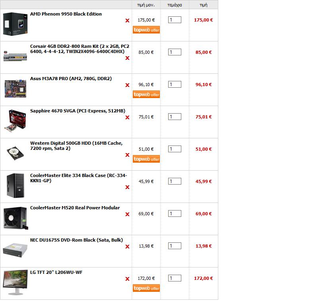
Task: Remove LG TFT 20" monitor red X
Action: (x=127, y=279)
